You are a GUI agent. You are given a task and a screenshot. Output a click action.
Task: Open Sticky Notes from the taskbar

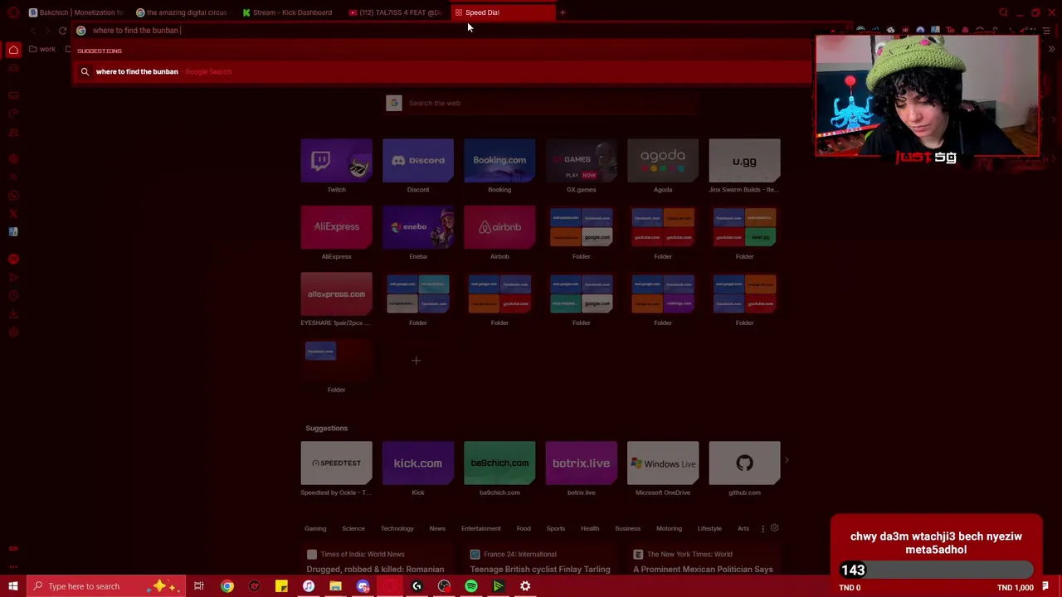click(281, 587)
